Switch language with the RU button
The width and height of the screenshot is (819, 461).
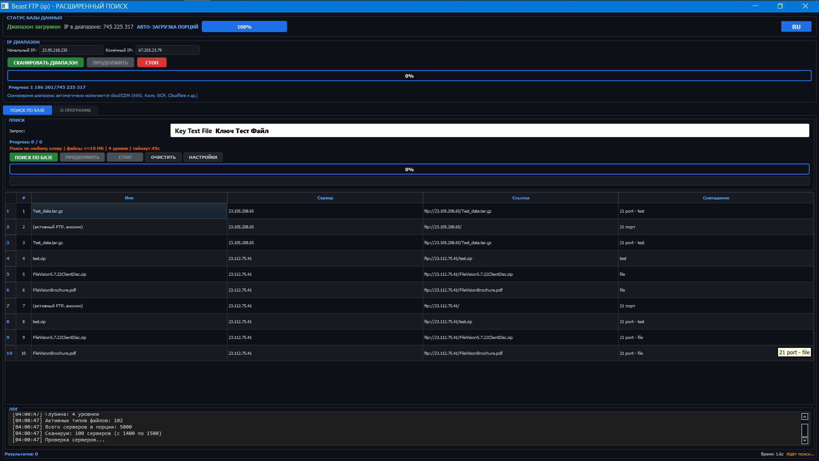click(x=796, y=26)
